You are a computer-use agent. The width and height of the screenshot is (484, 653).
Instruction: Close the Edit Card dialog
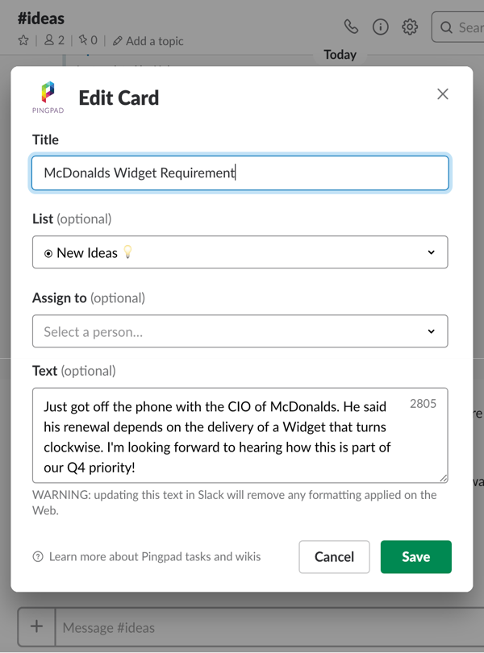443,94
